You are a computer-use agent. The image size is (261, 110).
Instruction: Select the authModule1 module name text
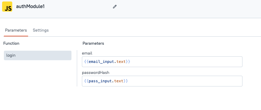click(30, 7)
